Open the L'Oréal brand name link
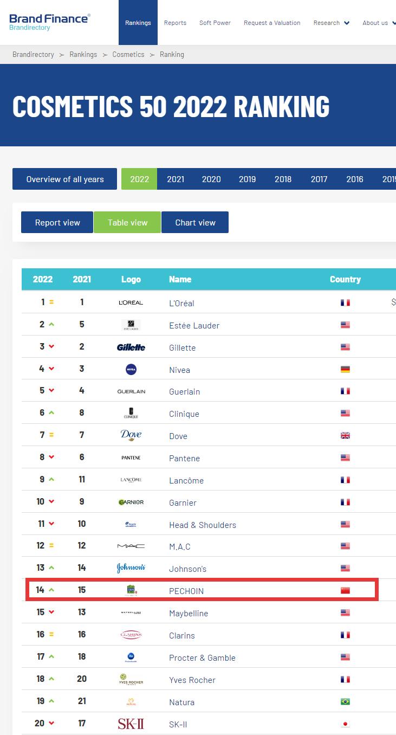The image size is (396, 735). pos(181,303)
